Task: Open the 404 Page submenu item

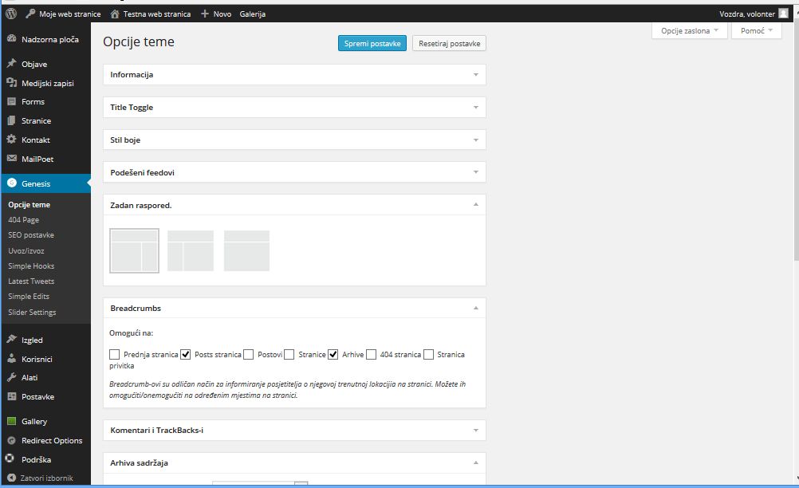Action: point(23,219)
